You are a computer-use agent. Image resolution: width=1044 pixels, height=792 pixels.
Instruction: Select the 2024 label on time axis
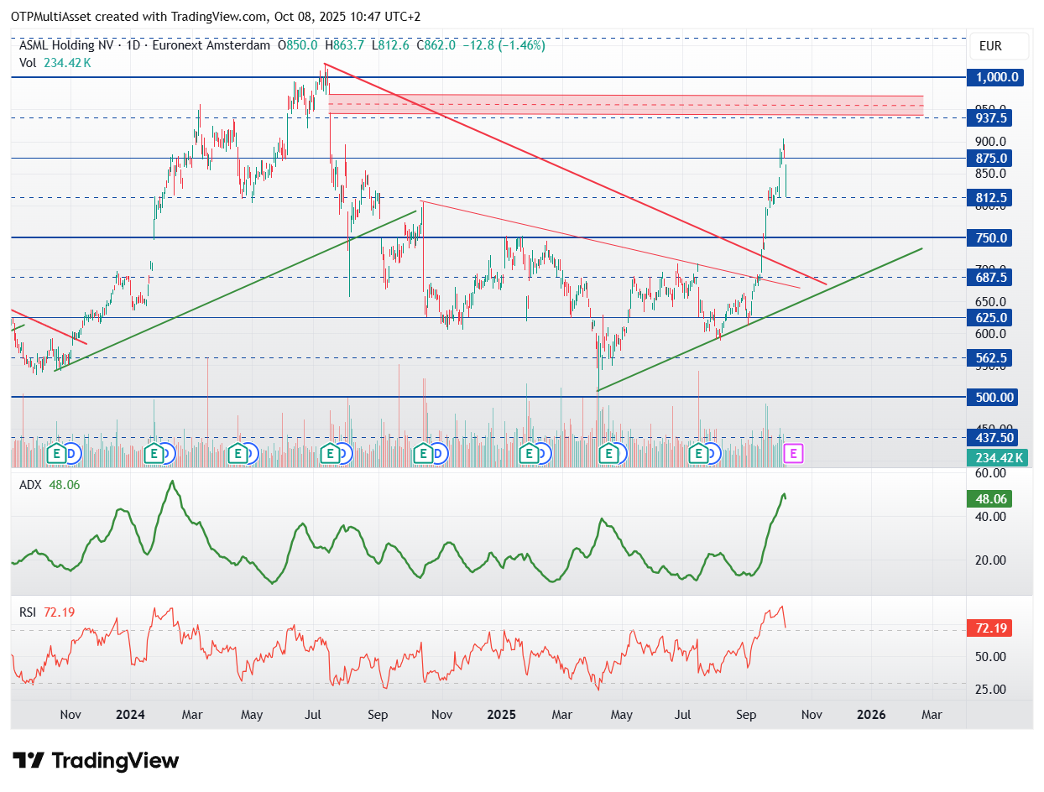[130, 715]
